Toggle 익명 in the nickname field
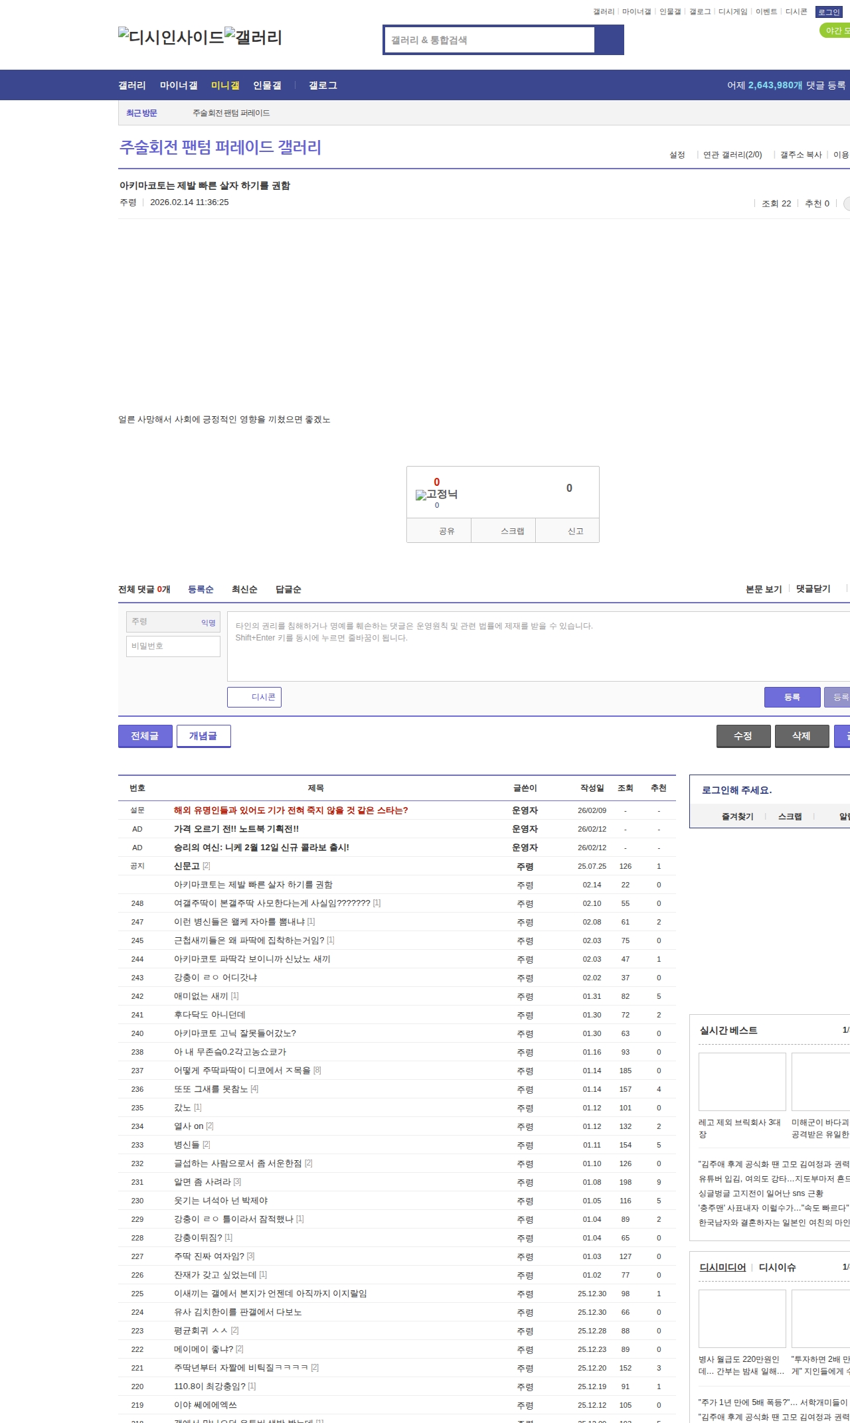This screenshot has width=850, height=1423. click(x=209, y=623)
